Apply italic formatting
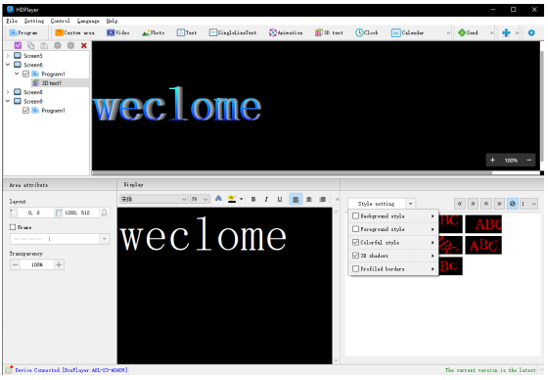 click(x=266, y=200)
